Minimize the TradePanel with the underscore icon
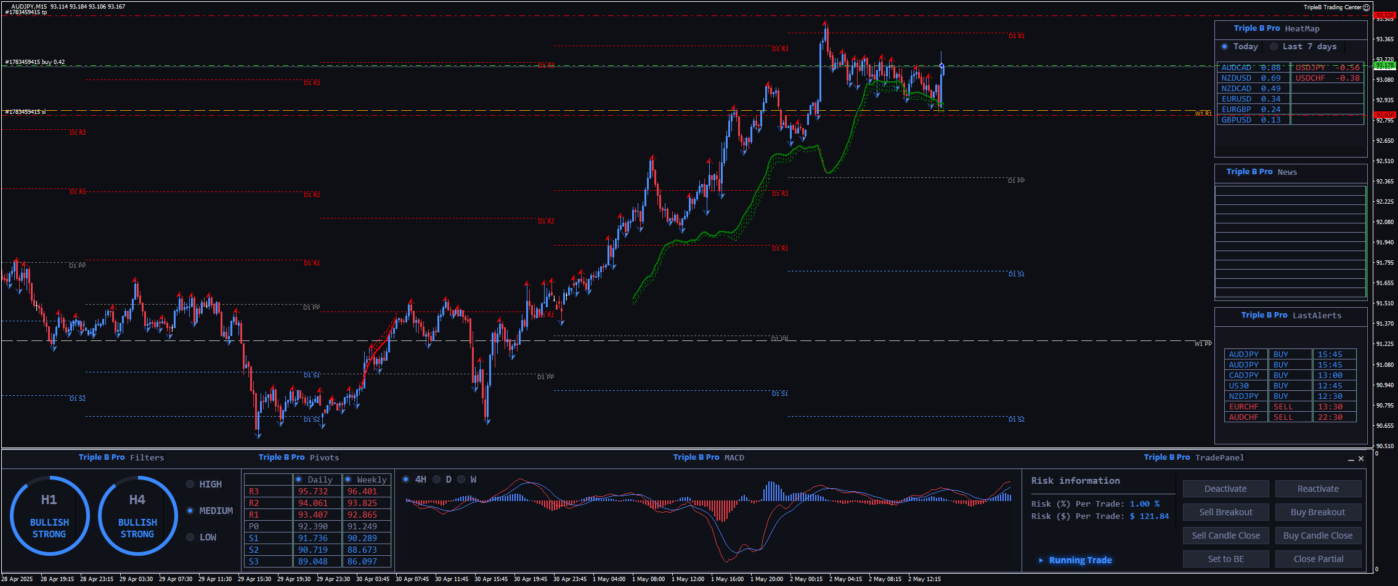The height and width of the screenshot is (586, 1398). 1351,459
